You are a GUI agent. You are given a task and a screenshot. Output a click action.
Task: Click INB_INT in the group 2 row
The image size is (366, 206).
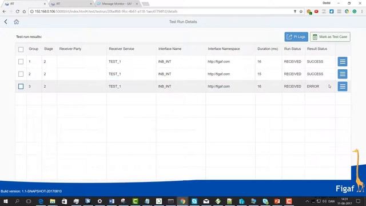click(165, 74)
